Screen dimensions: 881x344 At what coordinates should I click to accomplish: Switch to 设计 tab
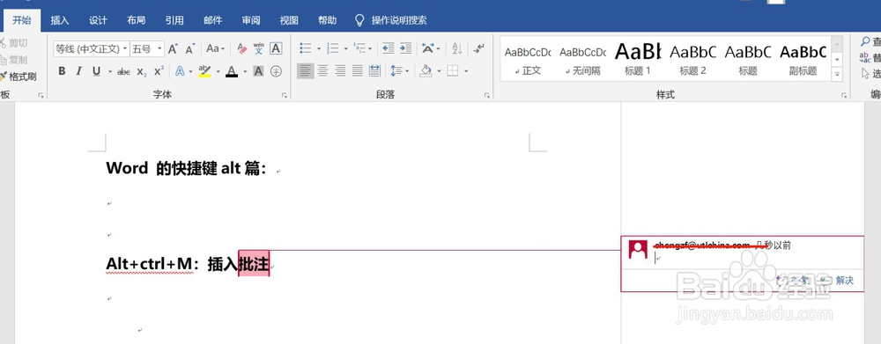point(98,20)
